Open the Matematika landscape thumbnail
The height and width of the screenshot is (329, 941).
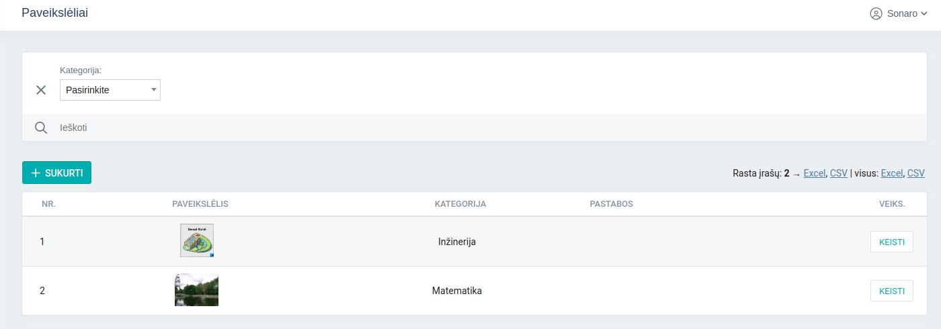pyautogui.click(x=196, y=290)
